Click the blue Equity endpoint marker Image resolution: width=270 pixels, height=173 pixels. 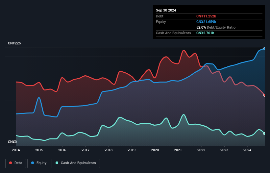click(264, 49)
